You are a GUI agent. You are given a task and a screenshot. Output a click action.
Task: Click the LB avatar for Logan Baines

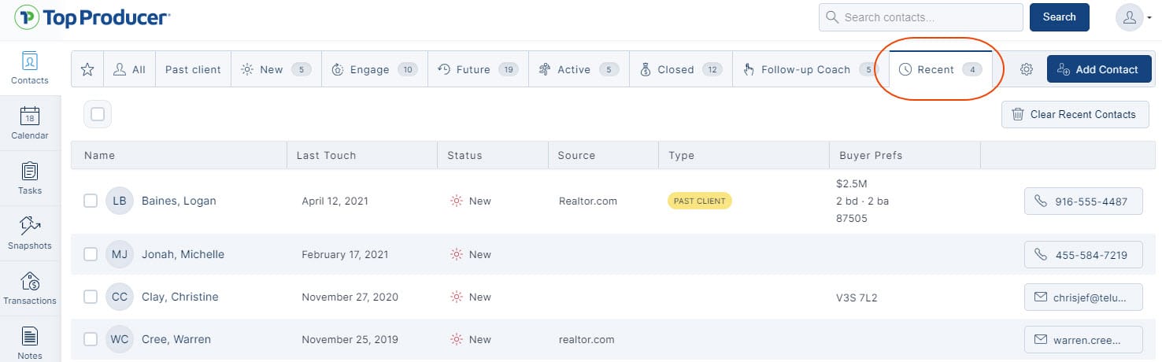pyautogui.click(x=120, y=201)
